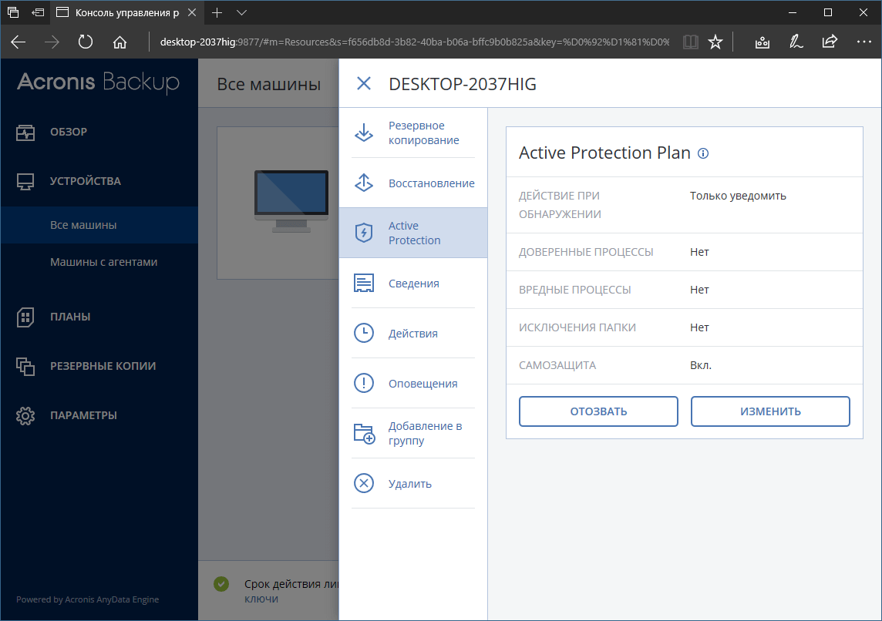
Task: Click the Действия clock icon
Action: coord(364,333)
